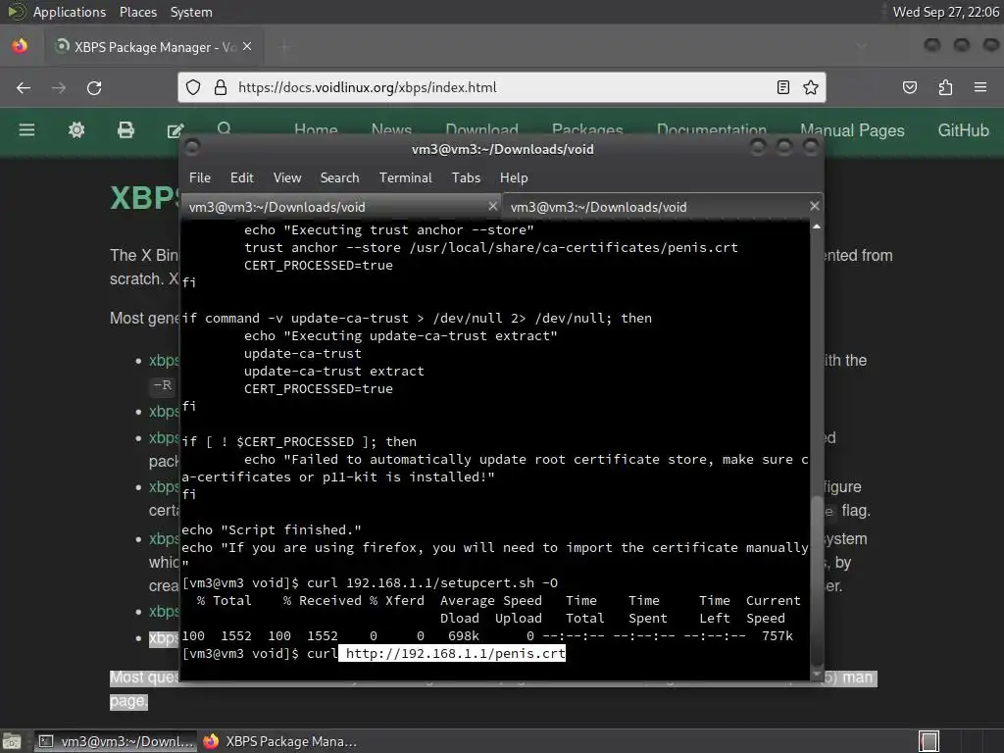The image size is (1004, 753).
Task: Bookmark this page with the star icon
Action: pyautogui.click(x=811, y=87)
